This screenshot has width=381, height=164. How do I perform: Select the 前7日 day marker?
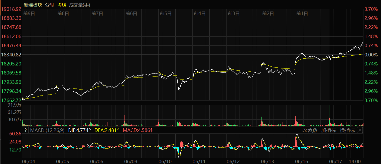coord(97,14)
